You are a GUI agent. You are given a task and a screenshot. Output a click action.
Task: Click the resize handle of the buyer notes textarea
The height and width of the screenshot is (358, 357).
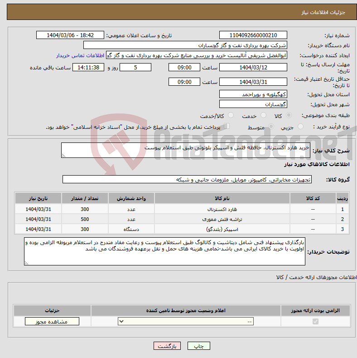(x=26, y=263)
